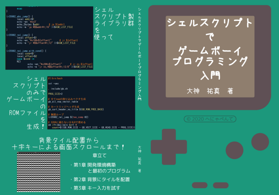
Task: Click the author name 大神 祐真 著 on the screen
Action: (210, 91)
